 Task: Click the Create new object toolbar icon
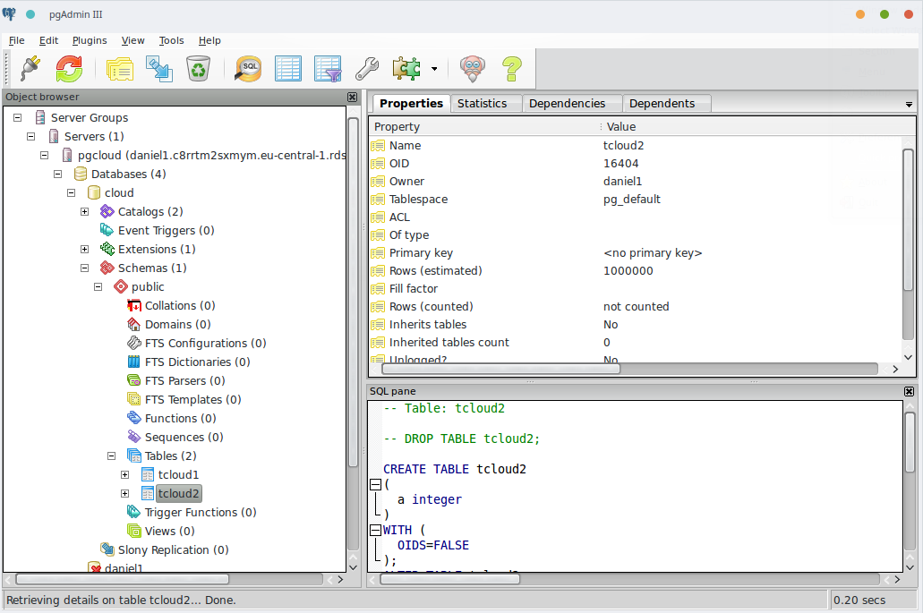click(x=159, y=68)
